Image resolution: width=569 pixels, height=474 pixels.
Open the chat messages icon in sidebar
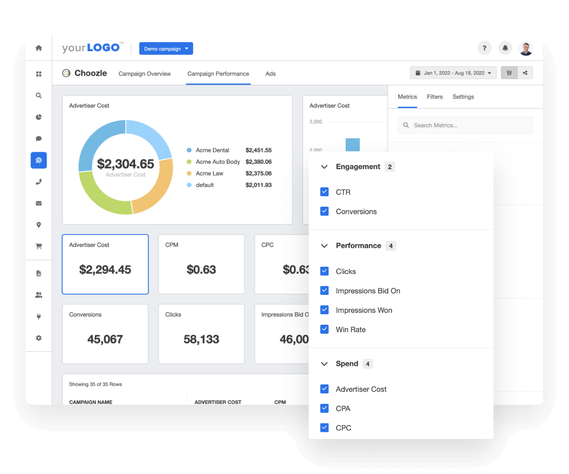click(x=39, y=138)
